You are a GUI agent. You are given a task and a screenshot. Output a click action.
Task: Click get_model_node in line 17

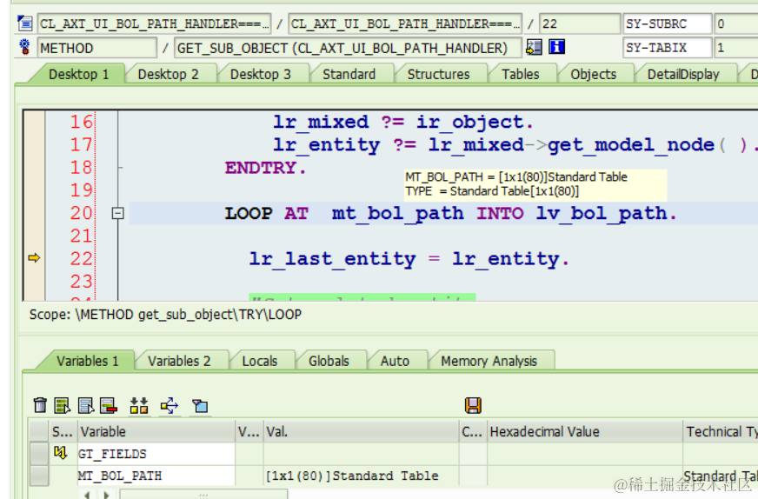(x=631, y=144)
